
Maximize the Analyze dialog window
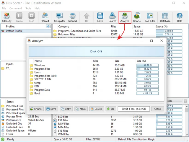coord(151,41)
